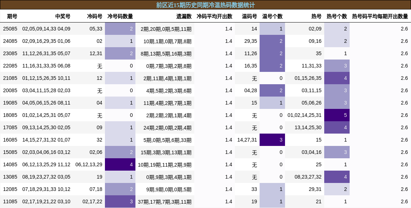
Task: Select issue number 11085
Action: [x=10, y=201]
